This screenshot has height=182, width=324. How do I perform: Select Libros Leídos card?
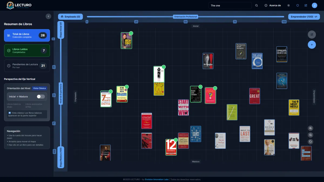pos(27,50)
